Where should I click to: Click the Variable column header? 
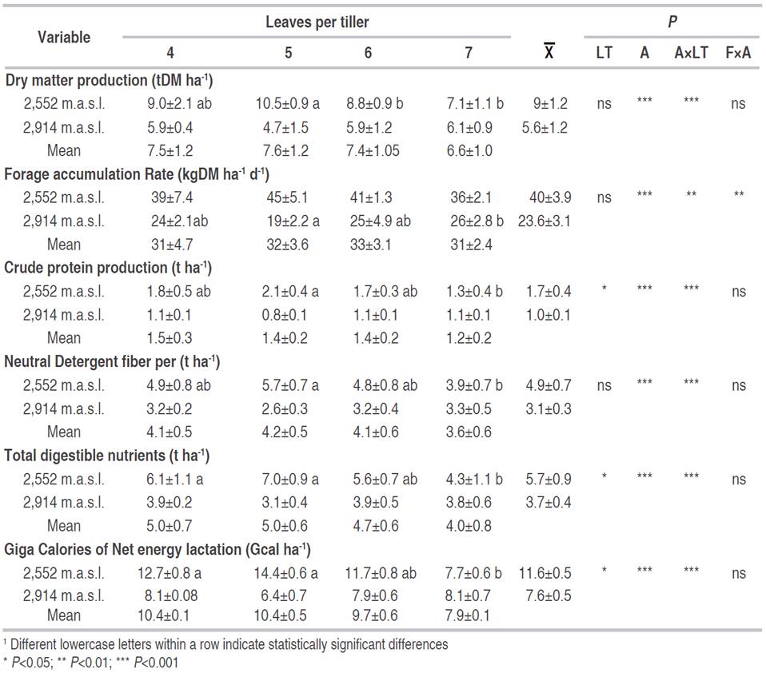(x=64, y=37)
